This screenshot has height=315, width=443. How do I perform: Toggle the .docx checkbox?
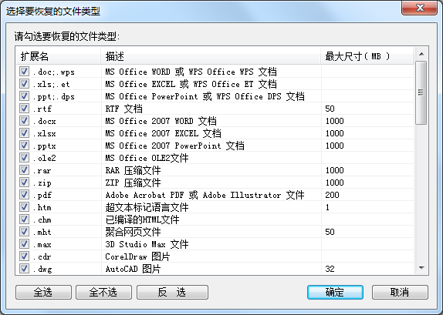(24, 120)
